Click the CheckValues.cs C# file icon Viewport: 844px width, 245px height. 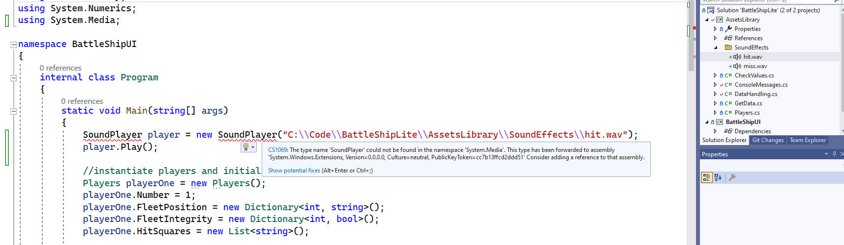point(728,75)
